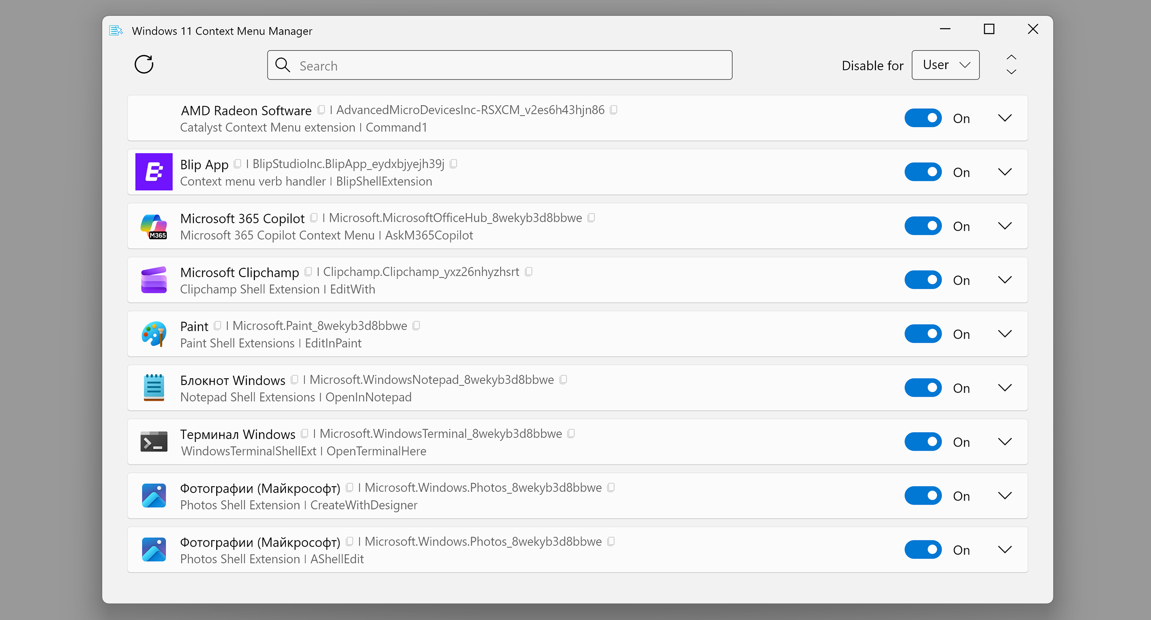Turn off the AMD Radeon Software toggle
This screenshot has width=1151, height=620.
(923, 118)
